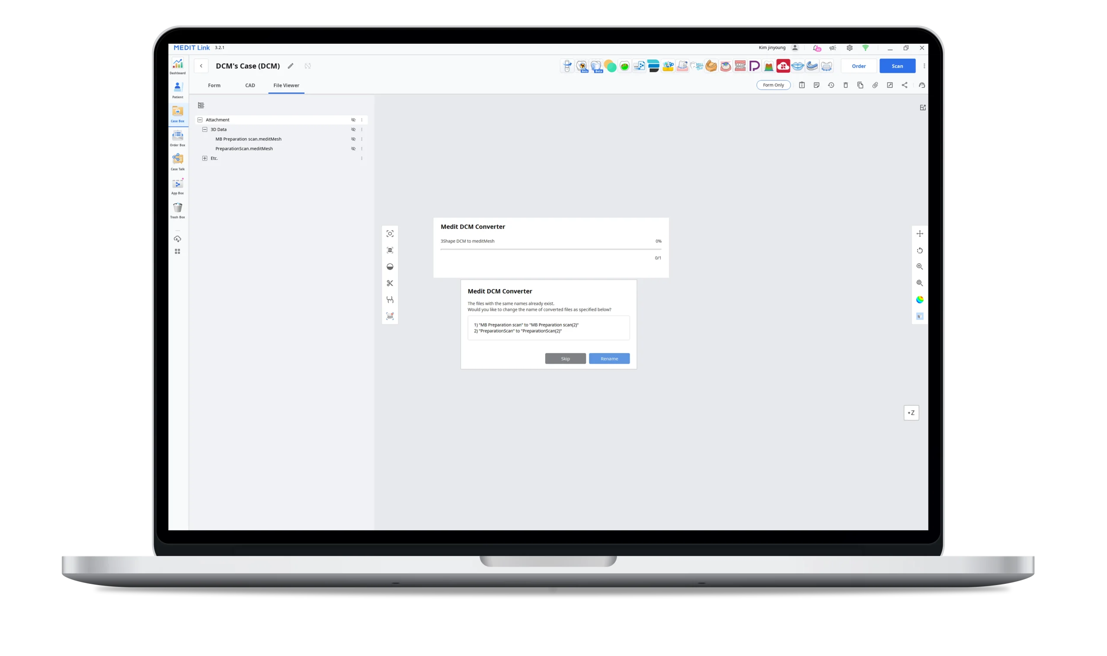Screen dimensions: 1107x656
Task: Select the File Viewer tab
Action: point(287,84)
